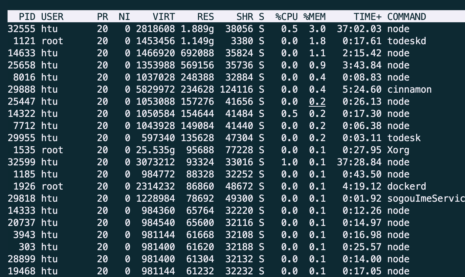Select the 1.8 %MEM value
This screenshot has width=465, height=277.
(317, 41)
